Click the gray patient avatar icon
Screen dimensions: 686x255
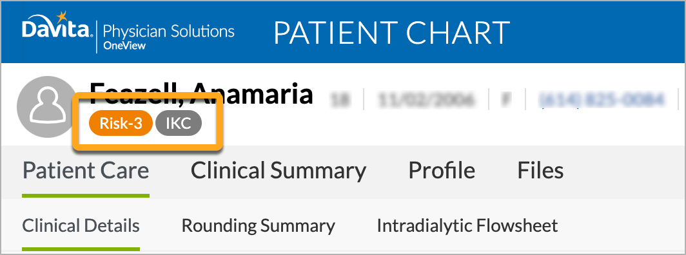click(x=47, y=106)
